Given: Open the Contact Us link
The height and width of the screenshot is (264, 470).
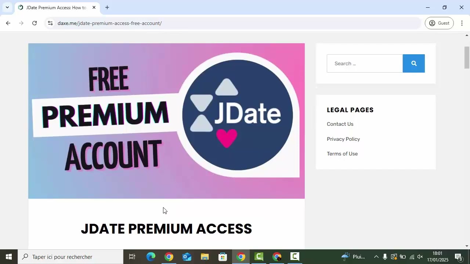Looking at the screenshot, I should 340,124.
